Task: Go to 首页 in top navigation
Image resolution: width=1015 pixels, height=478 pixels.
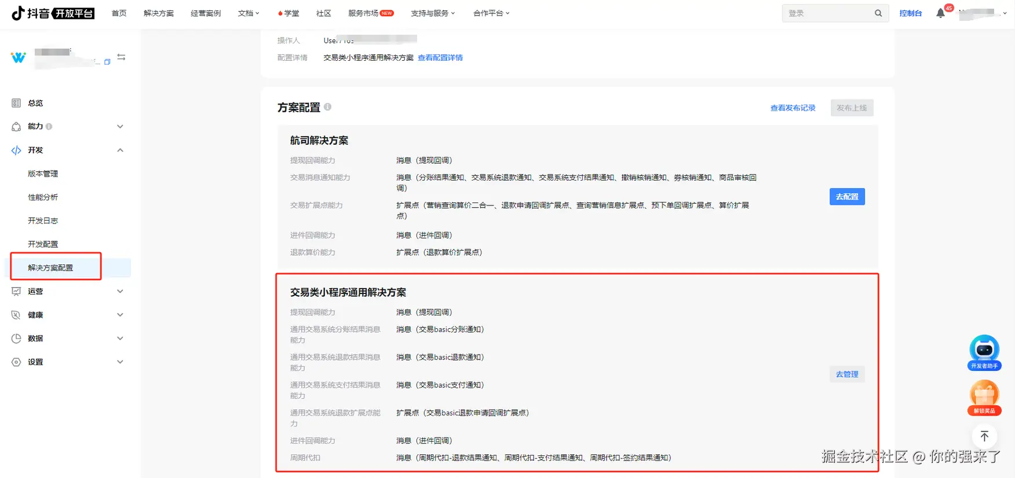Action: pyautogui.click(x=119, y=13)
